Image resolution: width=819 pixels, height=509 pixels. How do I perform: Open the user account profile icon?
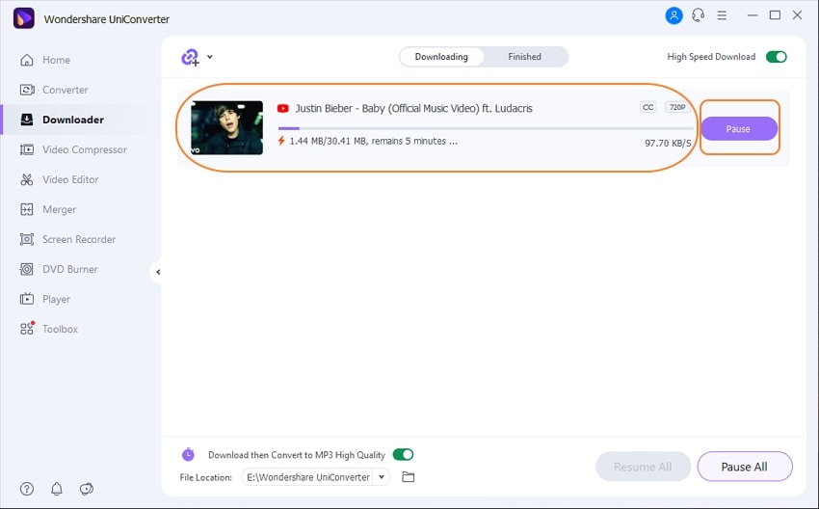coord(674,15)
